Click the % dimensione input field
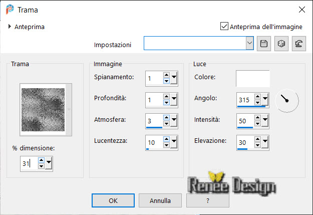Viewport: 313px width, 215px height. 29,164
